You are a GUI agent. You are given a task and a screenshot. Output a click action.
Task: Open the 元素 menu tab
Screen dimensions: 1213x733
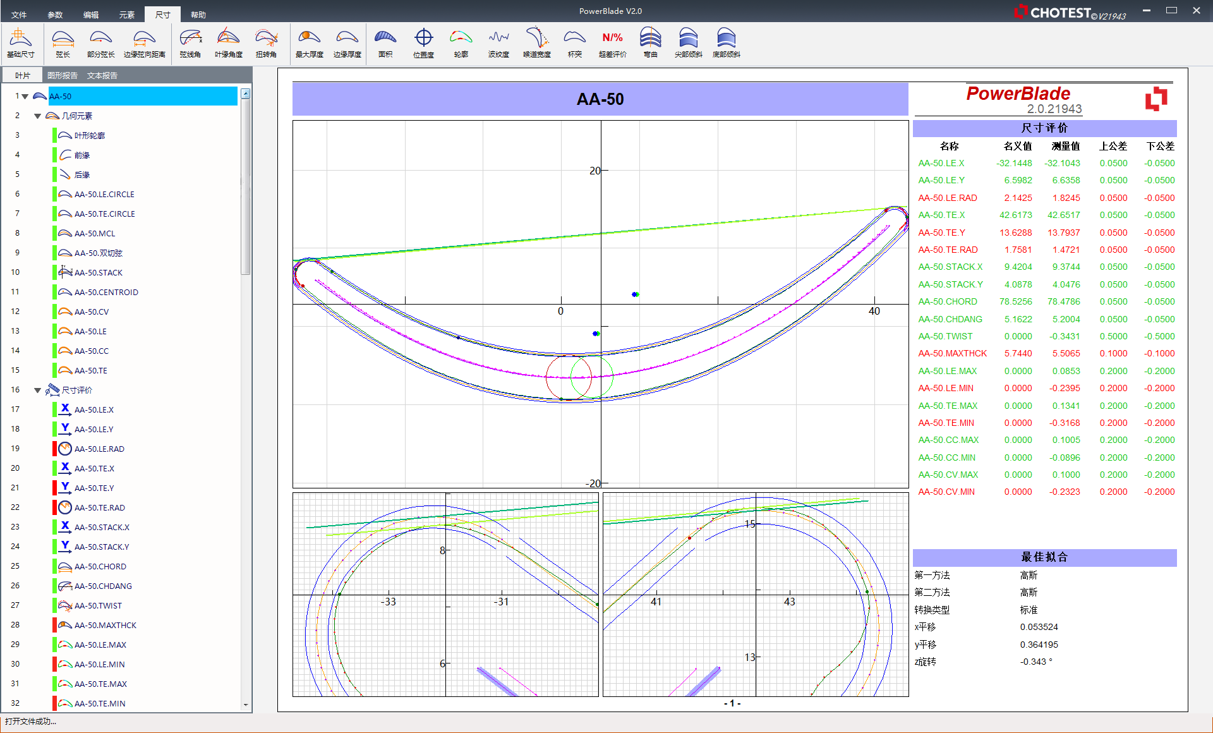[127, 15]
